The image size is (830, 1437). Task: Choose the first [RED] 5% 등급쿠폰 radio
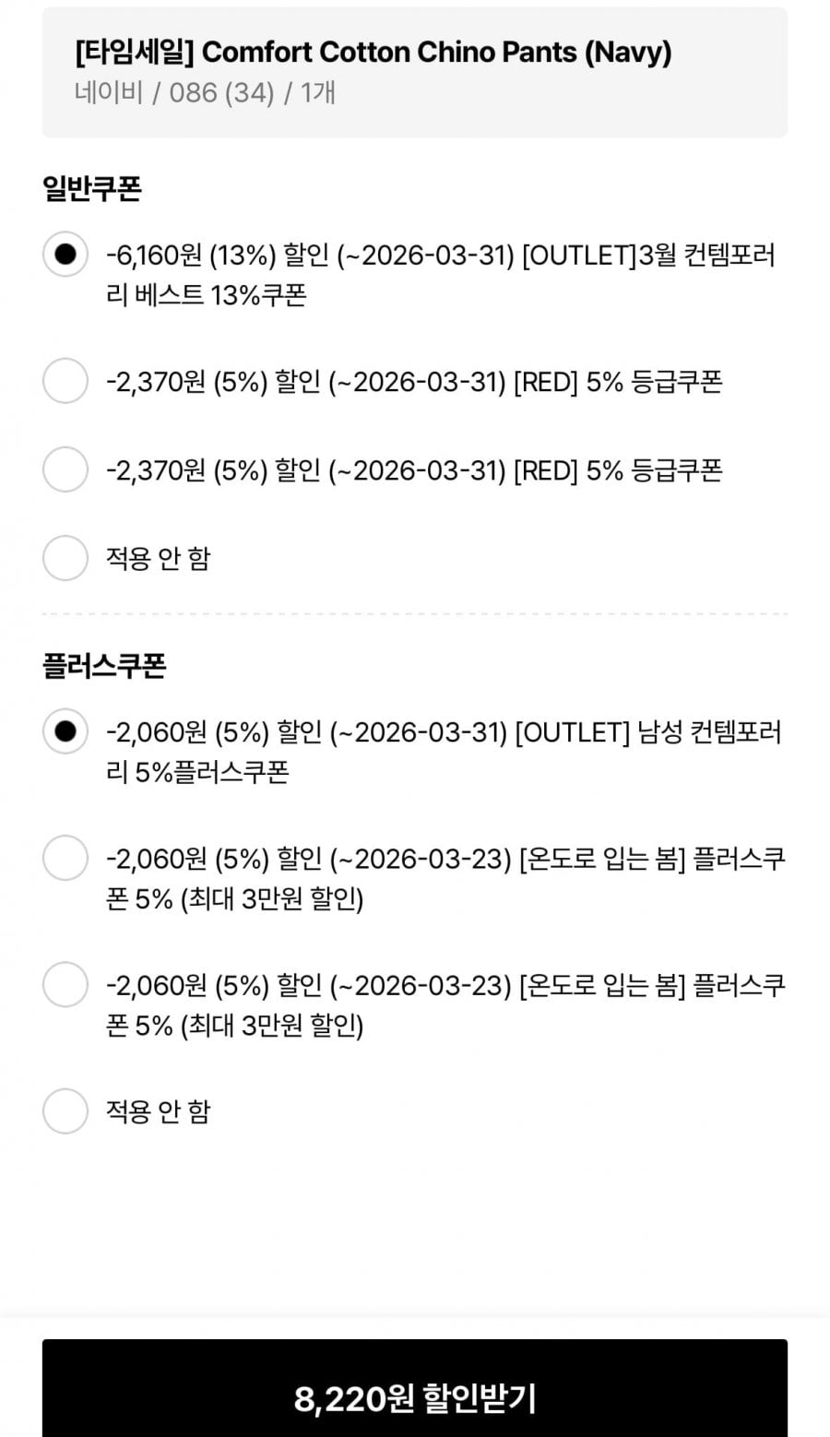point(65,381)
